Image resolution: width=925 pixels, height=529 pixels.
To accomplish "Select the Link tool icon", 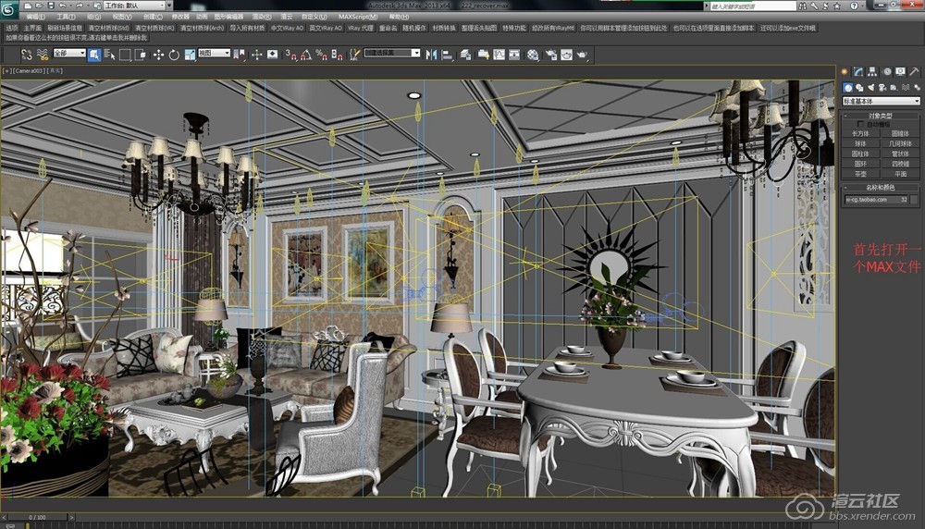I will click(x=27, y=55).
